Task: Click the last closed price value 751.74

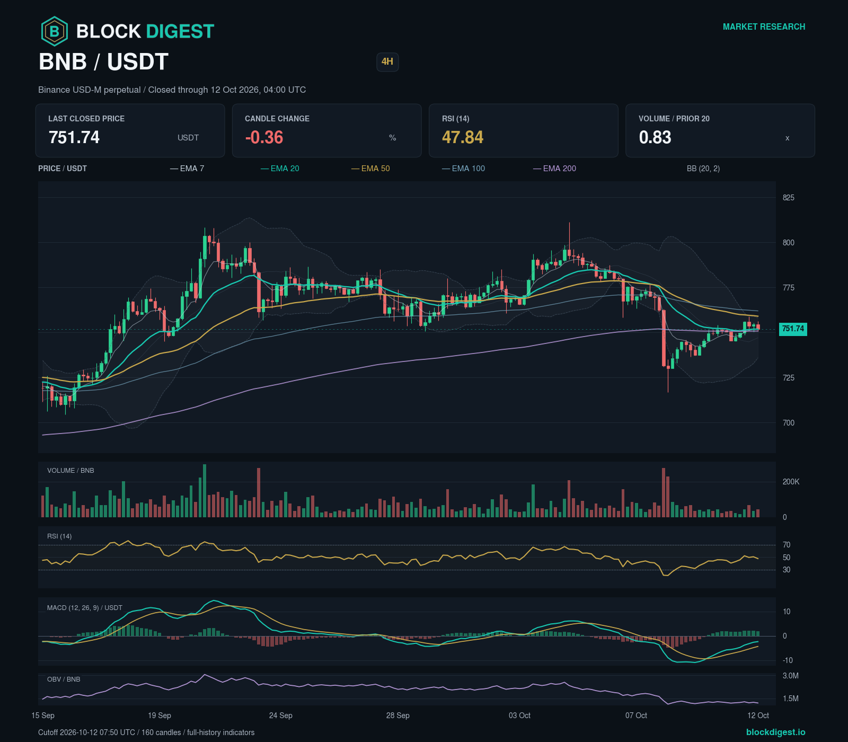Action: [x=74, y=137]
